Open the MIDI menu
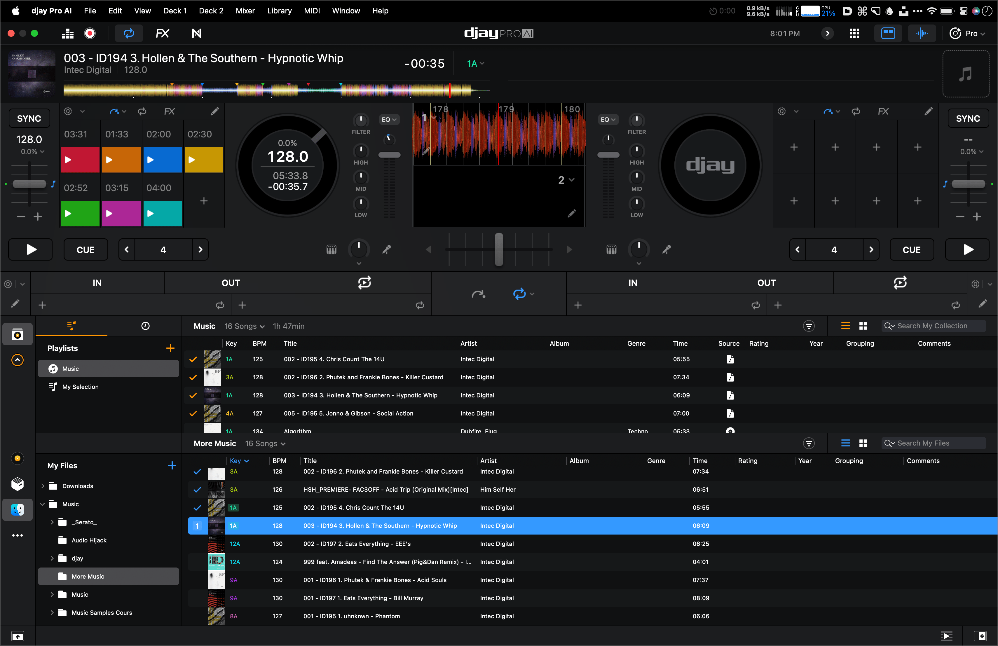This screenshot has height=646, width=998. 312,11
